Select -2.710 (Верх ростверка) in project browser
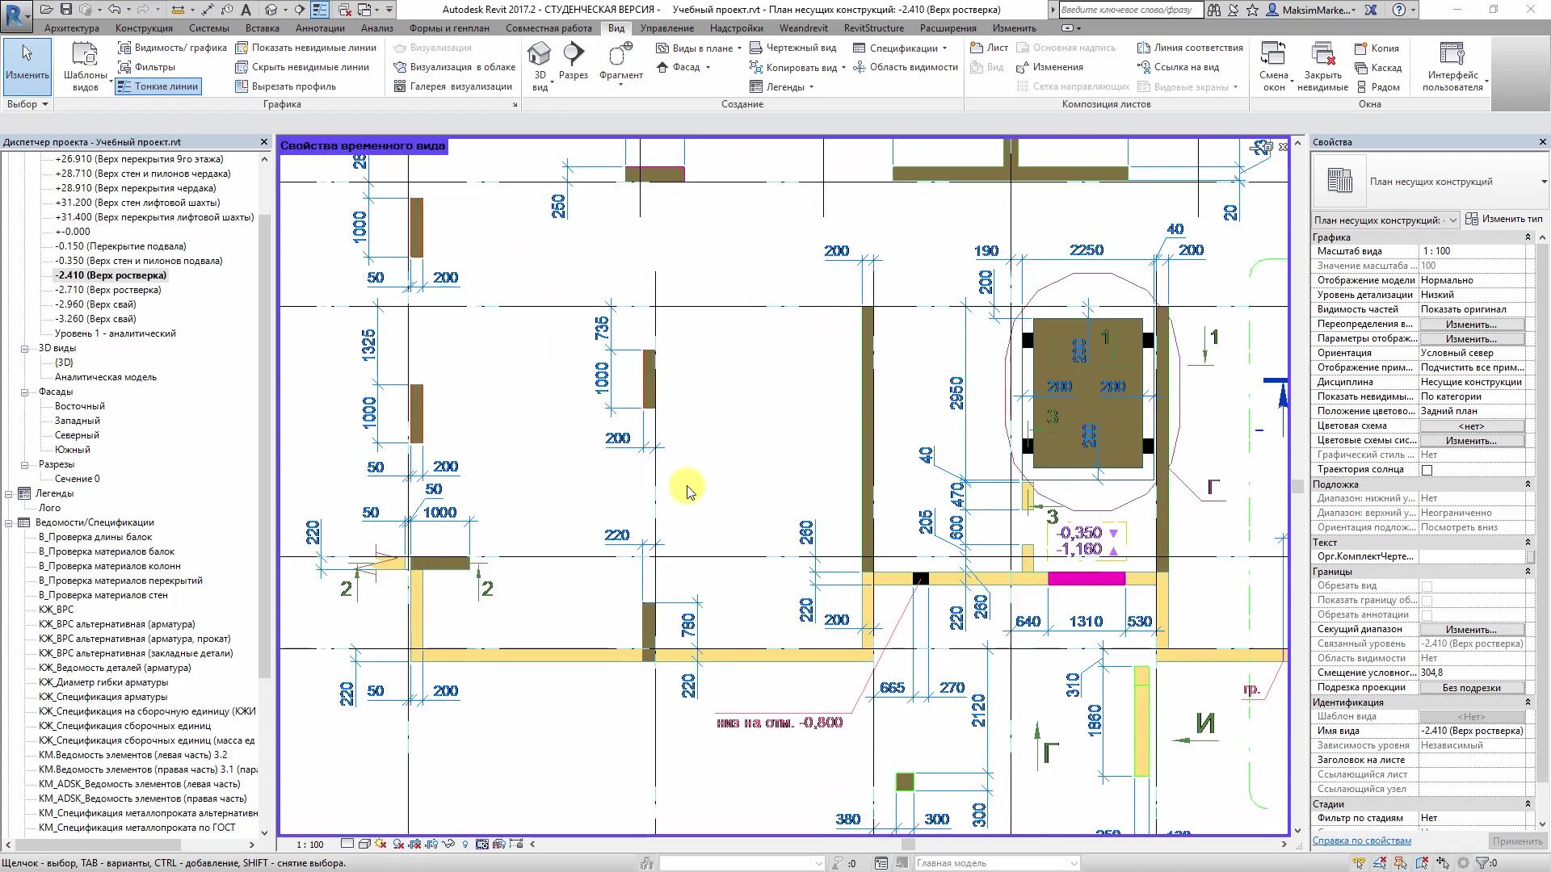This screenshot has width=1551, height=872. pyautogui.click(x=108, y=290)
